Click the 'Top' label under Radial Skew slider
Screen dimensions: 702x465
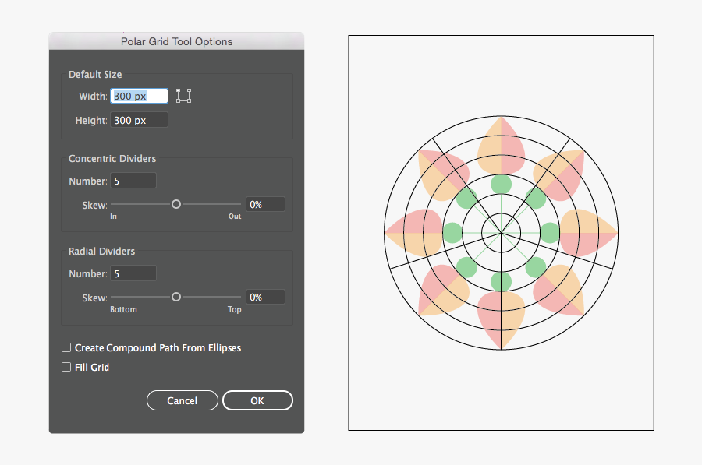235,309
